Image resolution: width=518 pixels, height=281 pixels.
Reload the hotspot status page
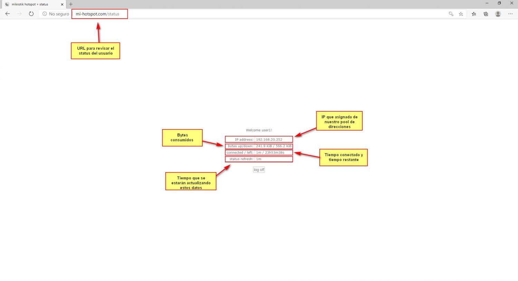coord(31,14)
